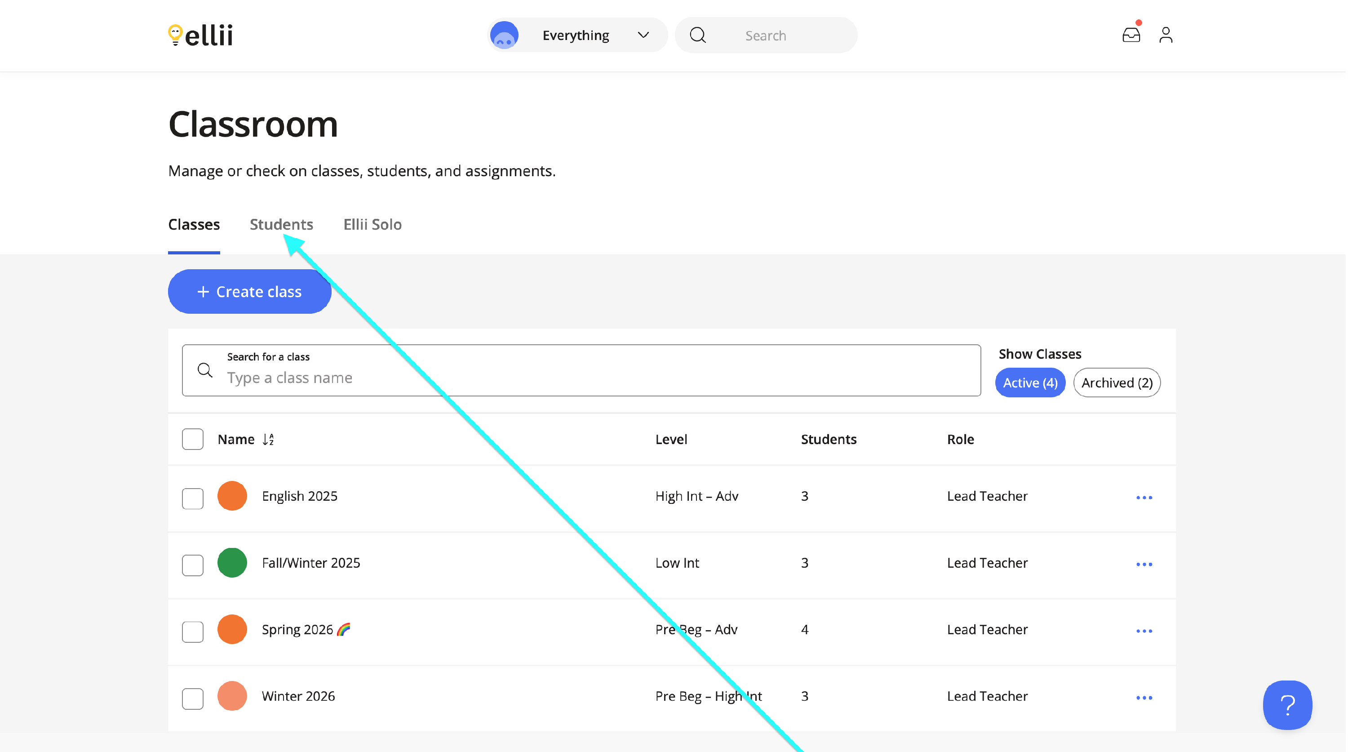Select the Spring 2026 checkbox
The height and width of the screenshot is (752, 1348).
pos(193,631)
